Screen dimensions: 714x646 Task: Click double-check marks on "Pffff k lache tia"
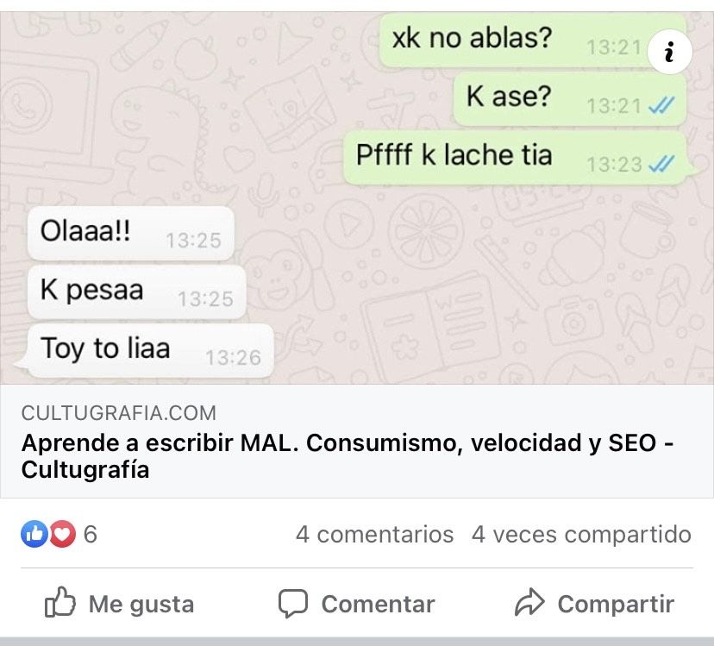click(661, 164)
